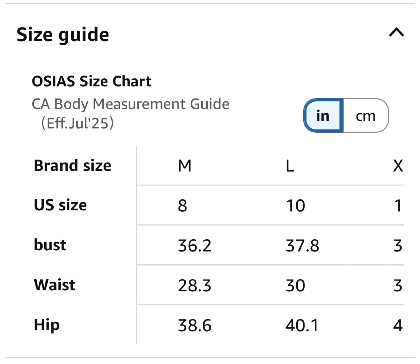Select the US size row label
This screenshot has width=420, height=364.
(x=60, y=205)
